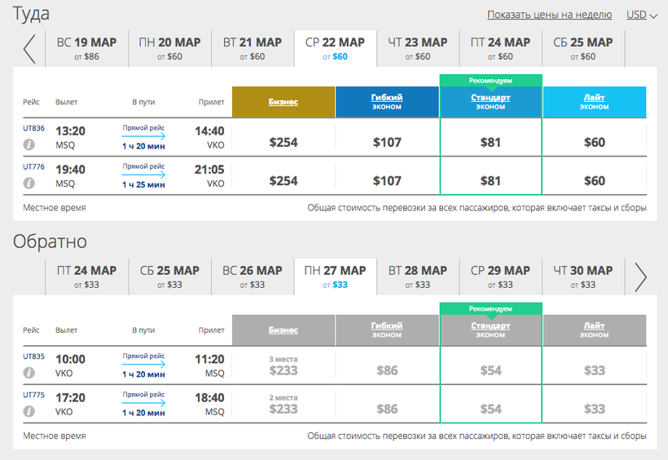The height and width of the screenshot is (460, 668).
Task: Show details icon for flight UT835
Action: [29, 373]
